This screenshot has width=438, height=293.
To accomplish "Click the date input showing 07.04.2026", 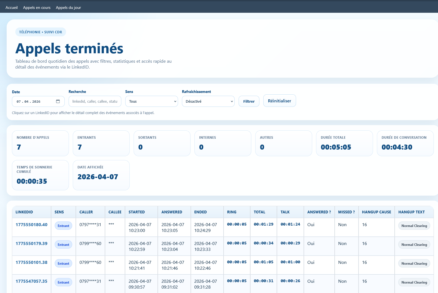I will [38, 101].
